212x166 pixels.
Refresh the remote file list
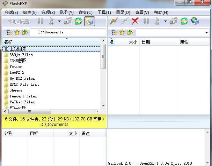(184, 21)
